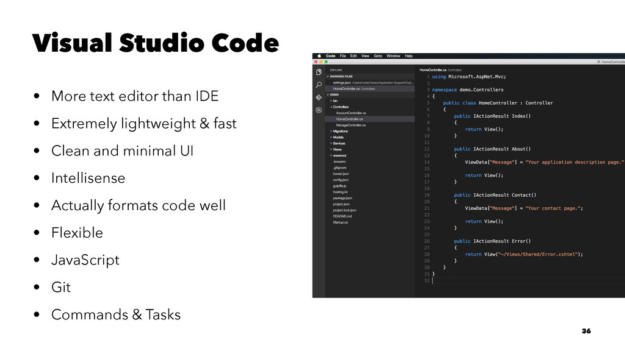This screenshot has width=625, height=351.
Task: Open the Apple menu
Action: (319, 56)
